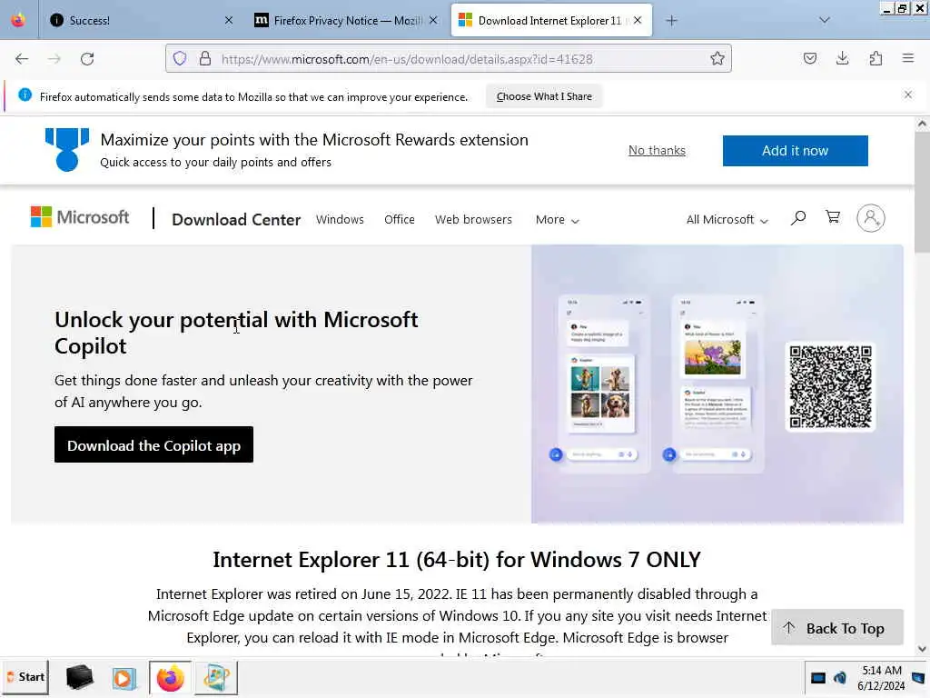Click the account sign-in avatar icon
The image size is (930, 698).
point(871,218)
